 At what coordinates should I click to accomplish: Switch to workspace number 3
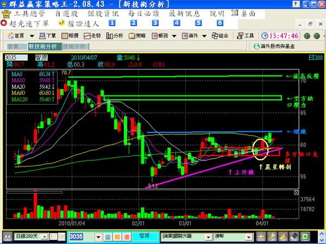(x=155, y=23)
